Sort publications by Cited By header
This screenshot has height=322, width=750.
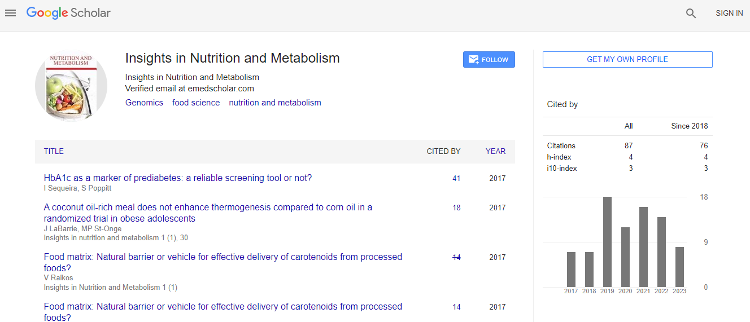point(443,151)
